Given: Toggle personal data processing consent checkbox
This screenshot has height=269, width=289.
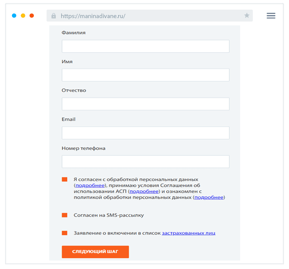Looking at the screenshot, I should point(65,180).
